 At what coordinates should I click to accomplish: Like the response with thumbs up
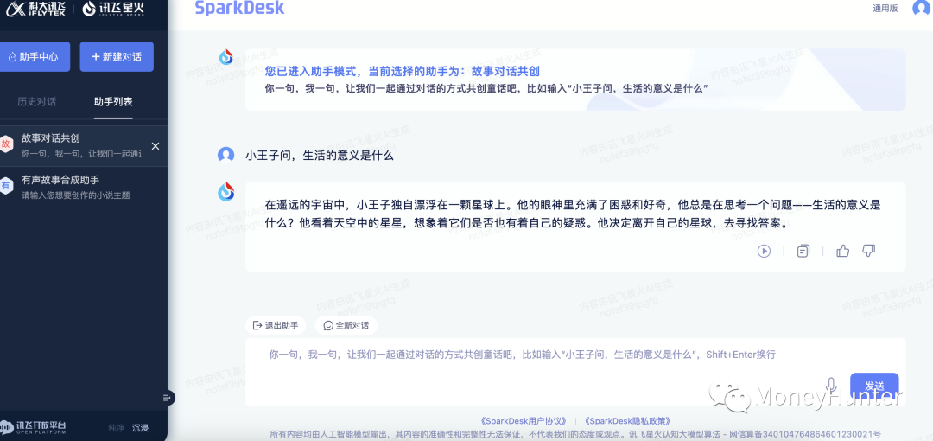click(x=842, y=251)
